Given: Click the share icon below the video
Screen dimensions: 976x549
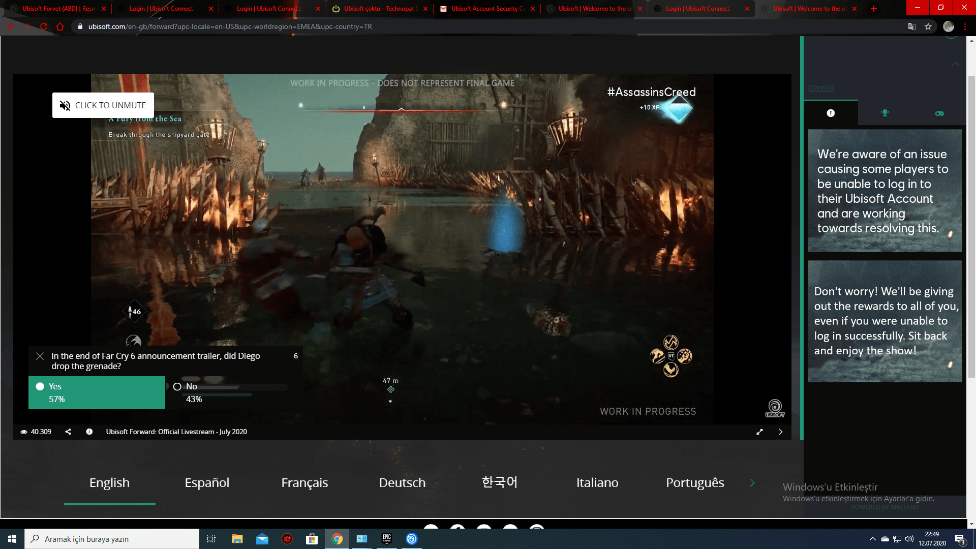Looking at the screenshot, I should click(68, 432).
